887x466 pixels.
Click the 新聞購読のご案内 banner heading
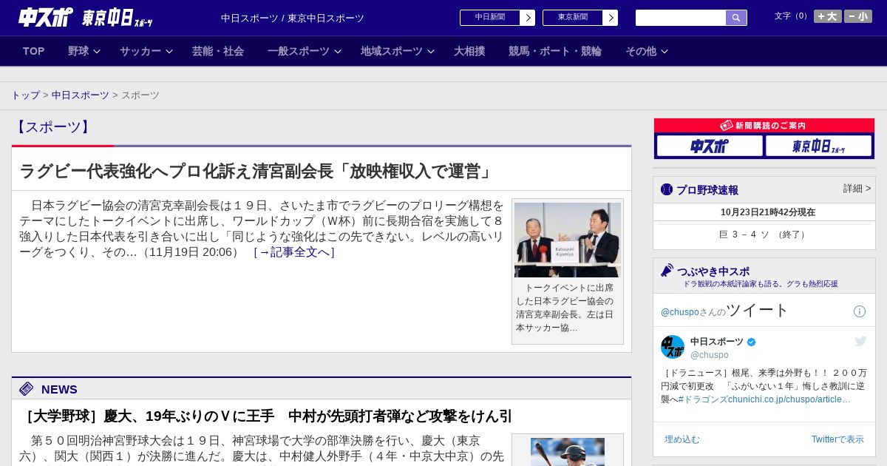pyautogui.click(x=764, y=126)
